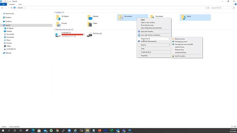
Task: Select the Videos folder icon in Folders
Action: click(90, 24)
